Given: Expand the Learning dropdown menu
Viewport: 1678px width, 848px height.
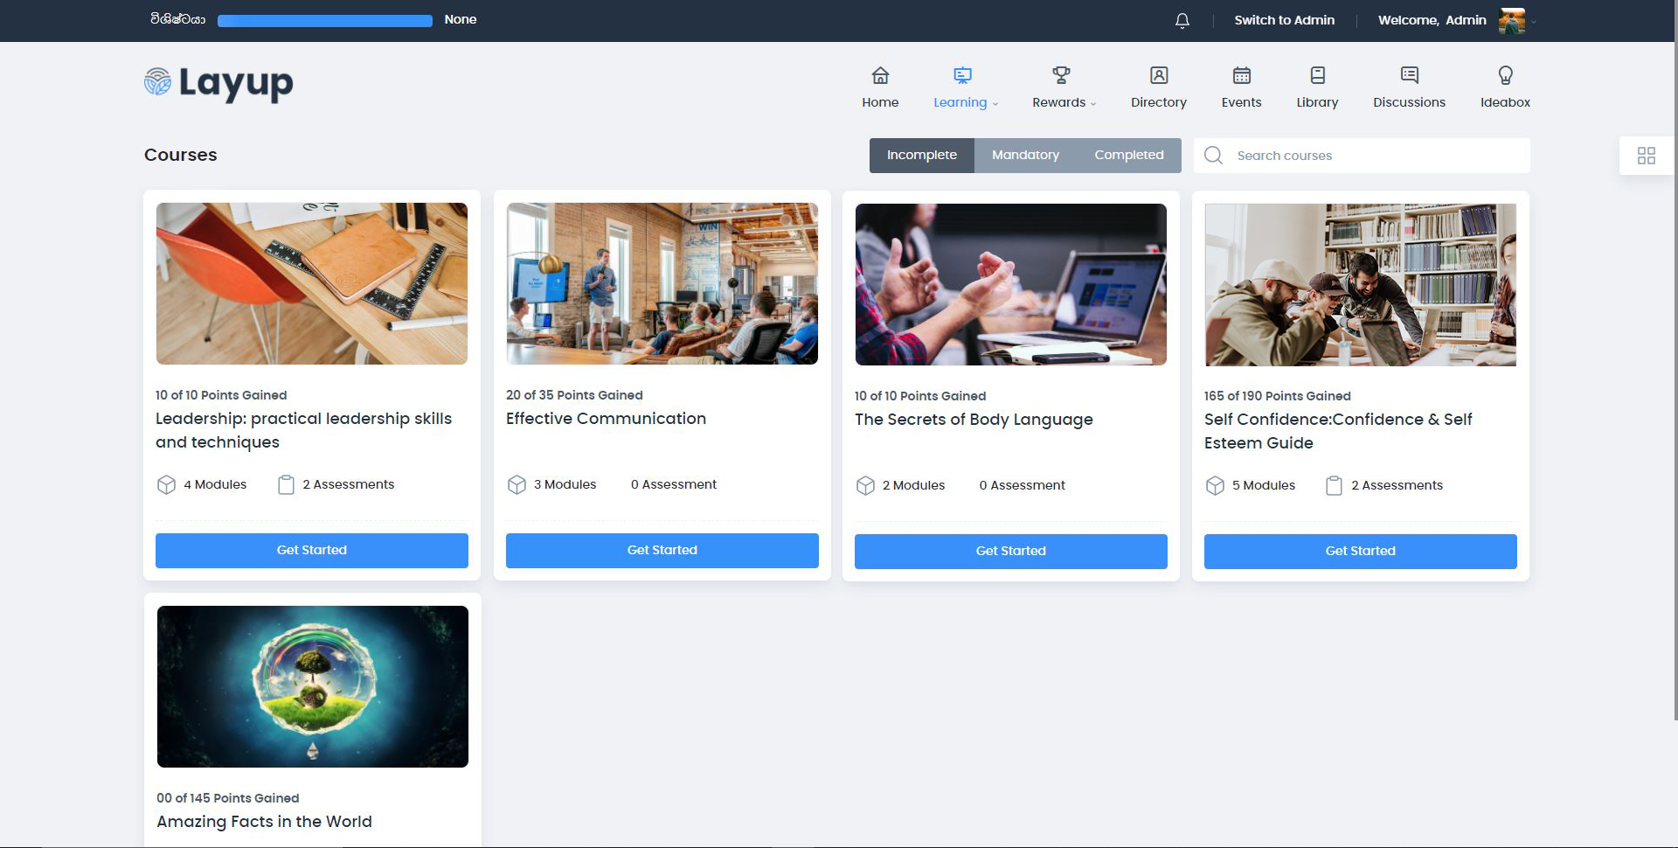Looking at the screenshot, I should [965, 102].
